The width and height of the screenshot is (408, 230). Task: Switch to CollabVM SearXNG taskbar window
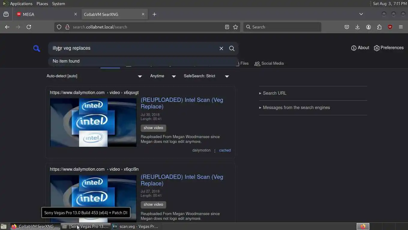(x=35, y=226)
